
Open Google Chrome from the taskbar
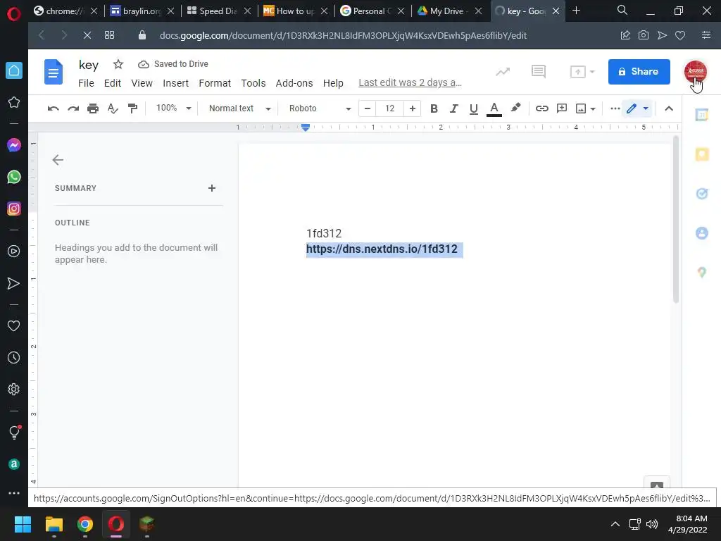85,524
